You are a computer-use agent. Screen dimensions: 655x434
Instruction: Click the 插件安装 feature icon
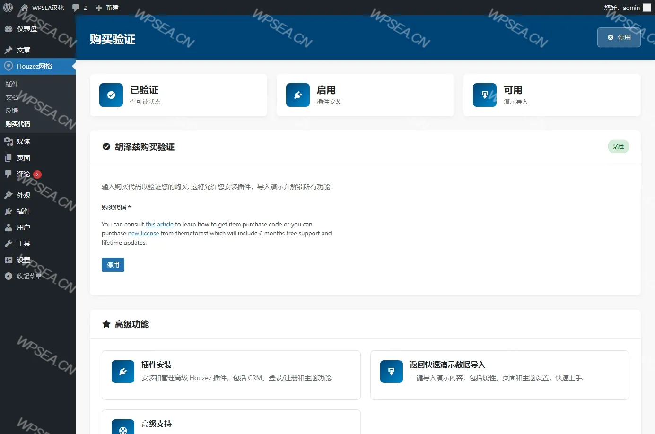coord(123,372)
